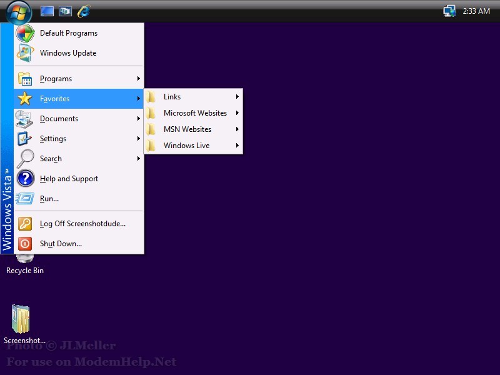
Task: Launch Internet Explorer from quick launch
Action: [84, 11]
